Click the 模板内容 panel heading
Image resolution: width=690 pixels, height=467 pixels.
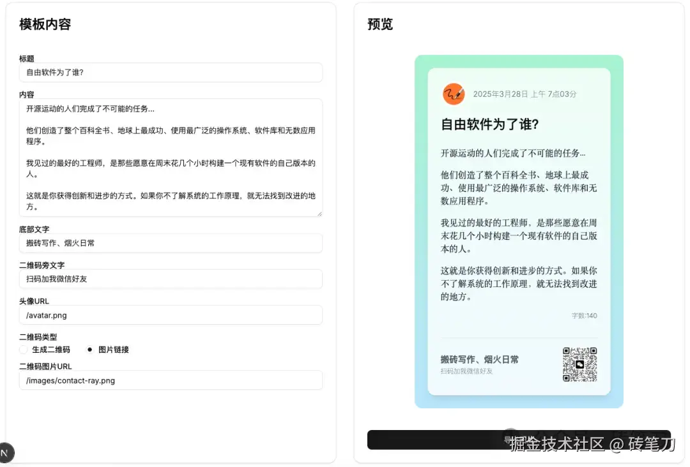point(45,24)
